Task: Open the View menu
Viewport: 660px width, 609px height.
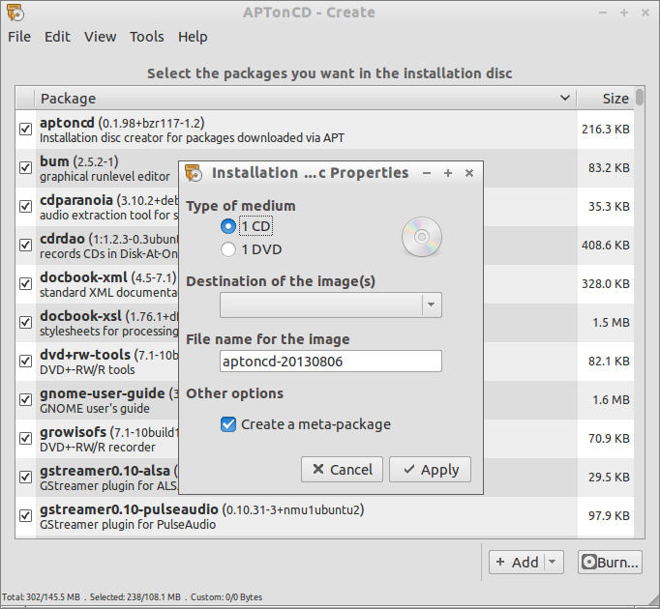Action: pyautogui.click(x=101, y=37)
